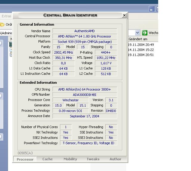
Task: Click the Version value 3.1
Action: (111, 100)
